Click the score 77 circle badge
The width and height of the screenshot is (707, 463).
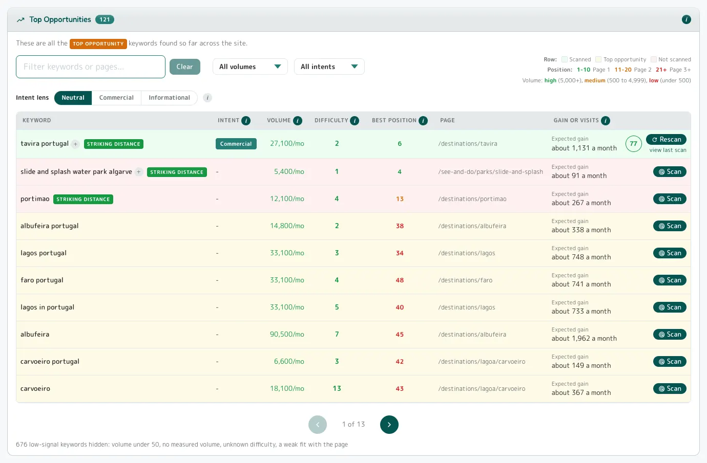[634, 144]
